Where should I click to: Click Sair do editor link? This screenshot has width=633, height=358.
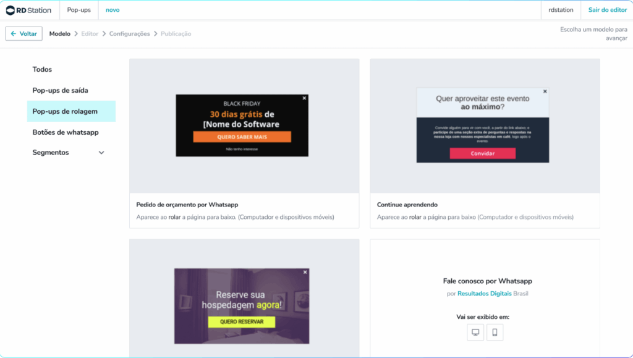607,10
